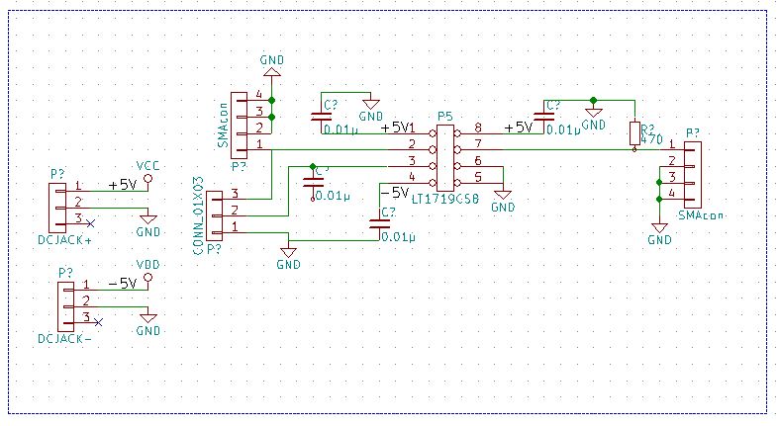Click the VDD label text
This screenshot has height=426, width=778.
tap(147, 265)
